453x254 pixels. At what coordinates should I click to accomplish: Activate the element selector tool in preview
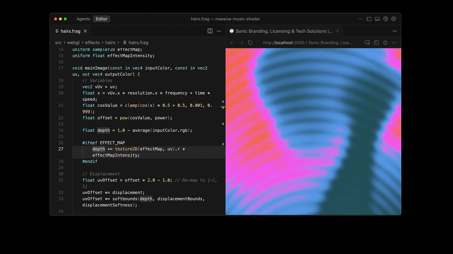click(367, 43)
